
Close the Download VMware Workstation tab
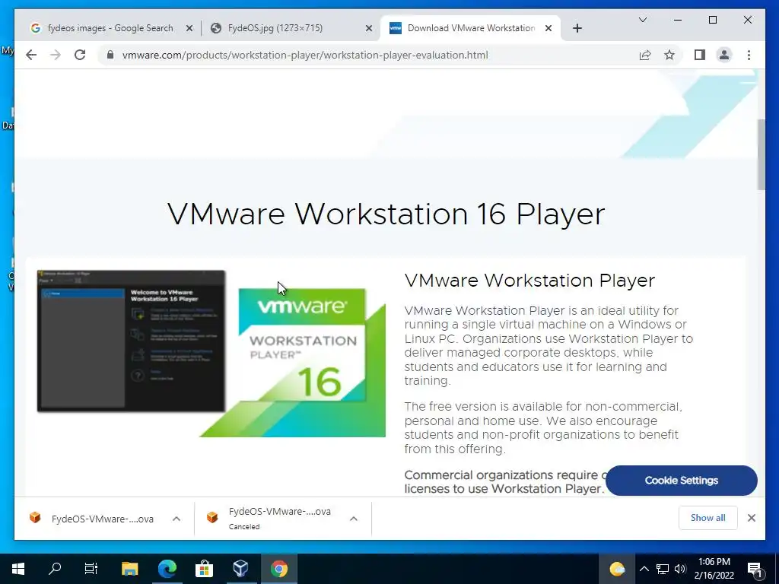point(548,28)
